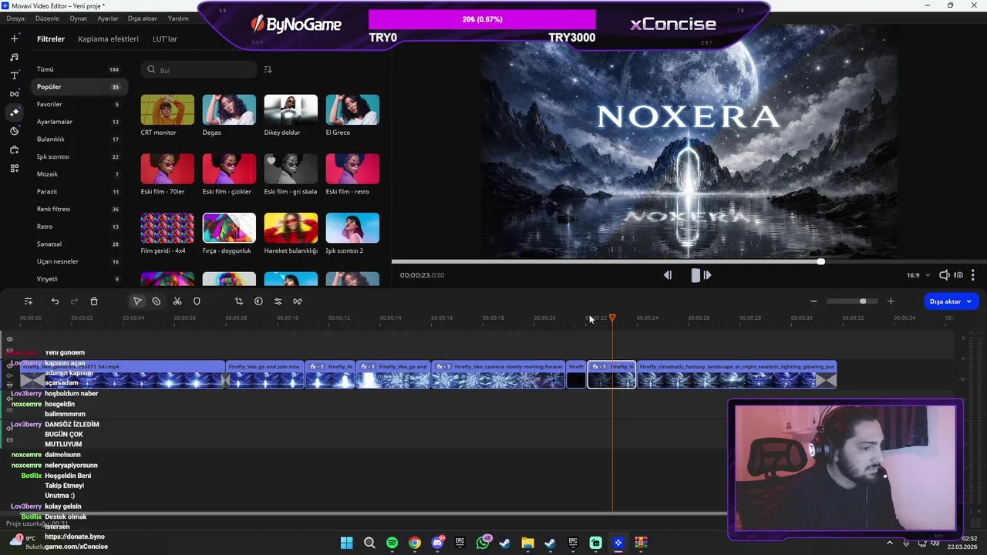Viewport: 987px width, 555px height.
Task: Delete selected clip with trash icon
Action: click(94, 301)
